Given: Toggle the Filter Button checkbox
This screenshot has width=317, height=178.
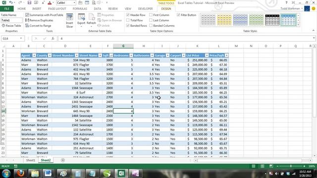Looking at the screenshot, I should 178,15.
